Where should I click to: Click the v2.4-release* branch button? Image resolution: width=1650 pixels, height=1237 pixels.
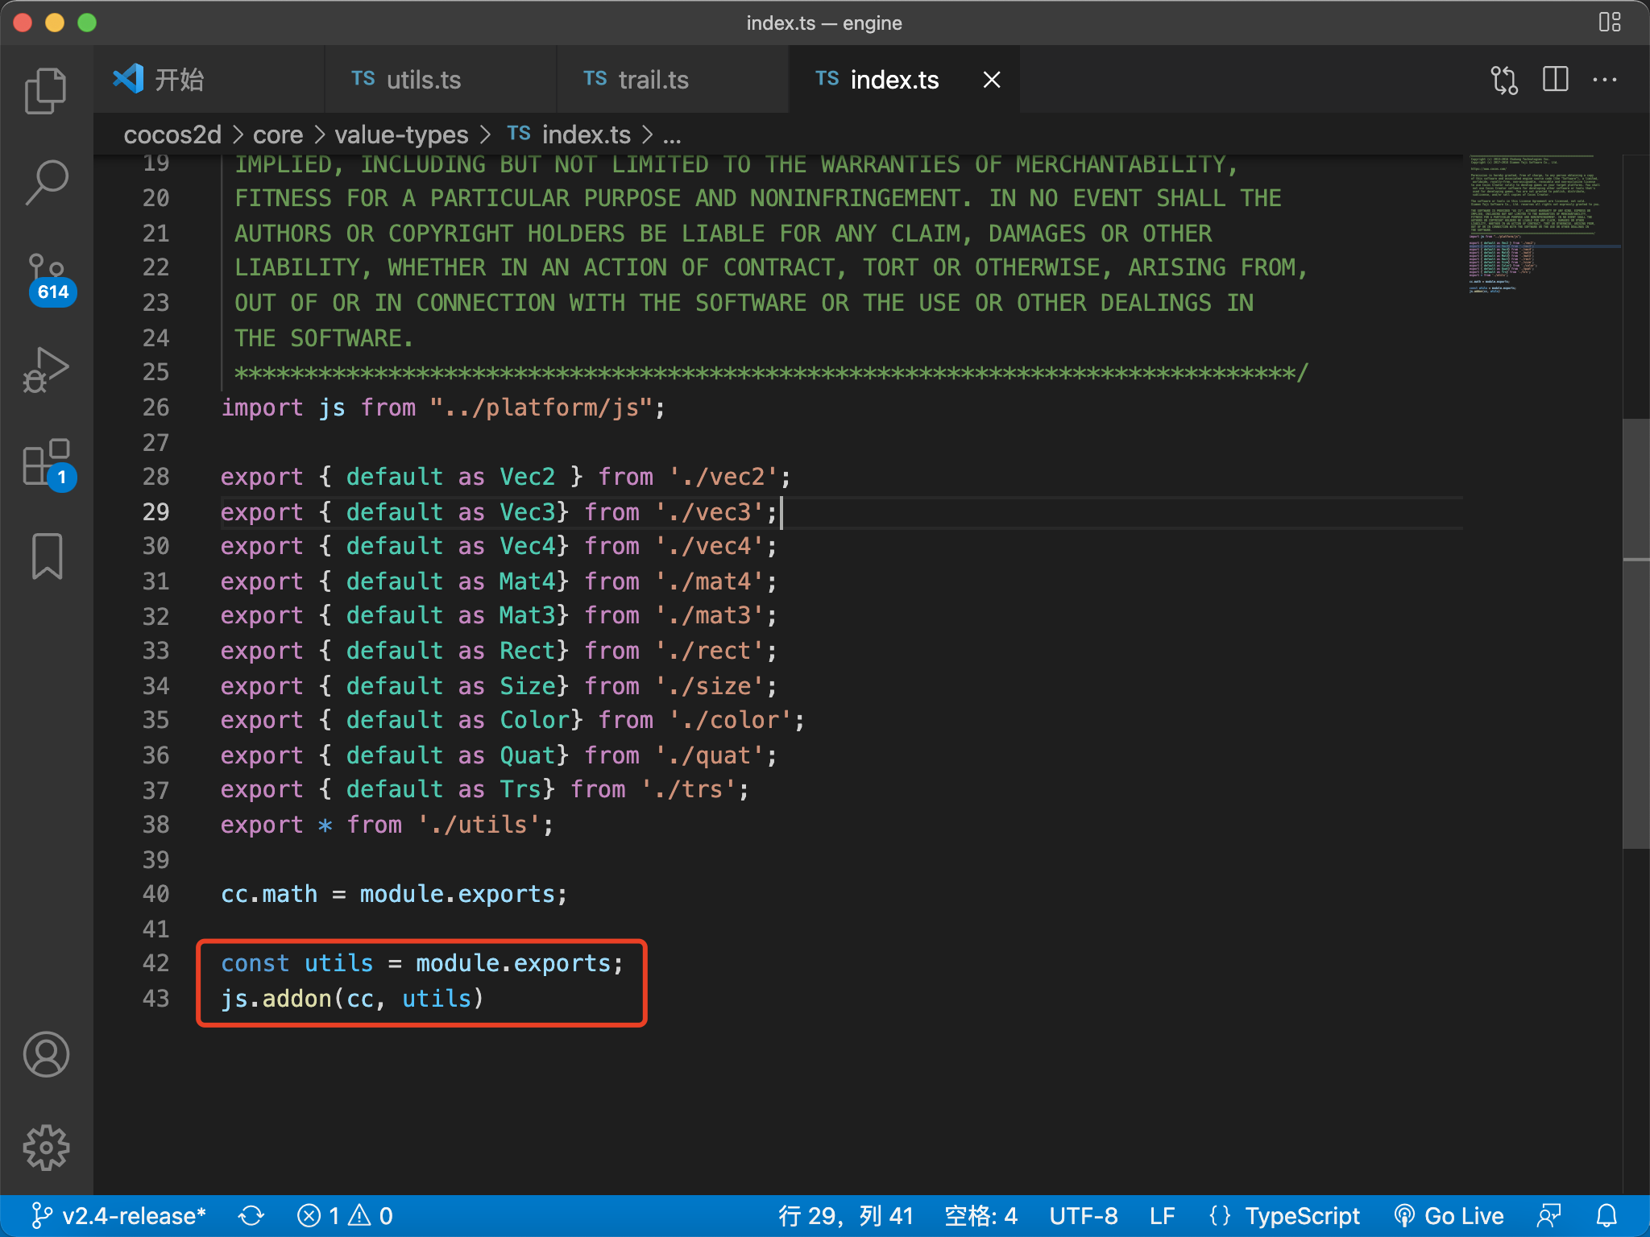pyautogui.click(x=119, y=1215)
